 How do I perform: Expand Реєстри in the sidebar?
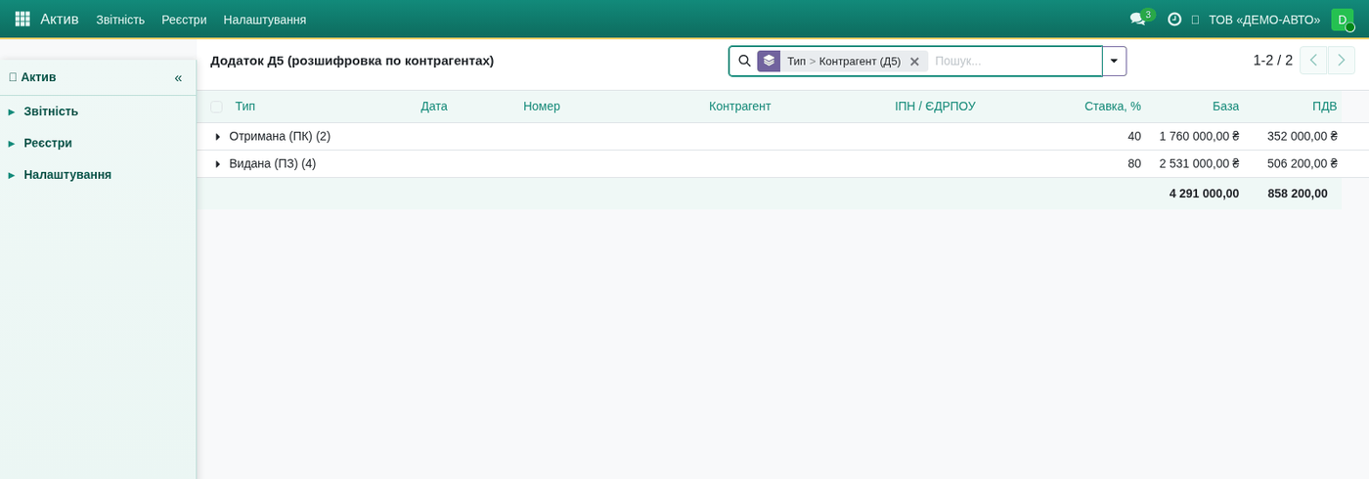48,143
